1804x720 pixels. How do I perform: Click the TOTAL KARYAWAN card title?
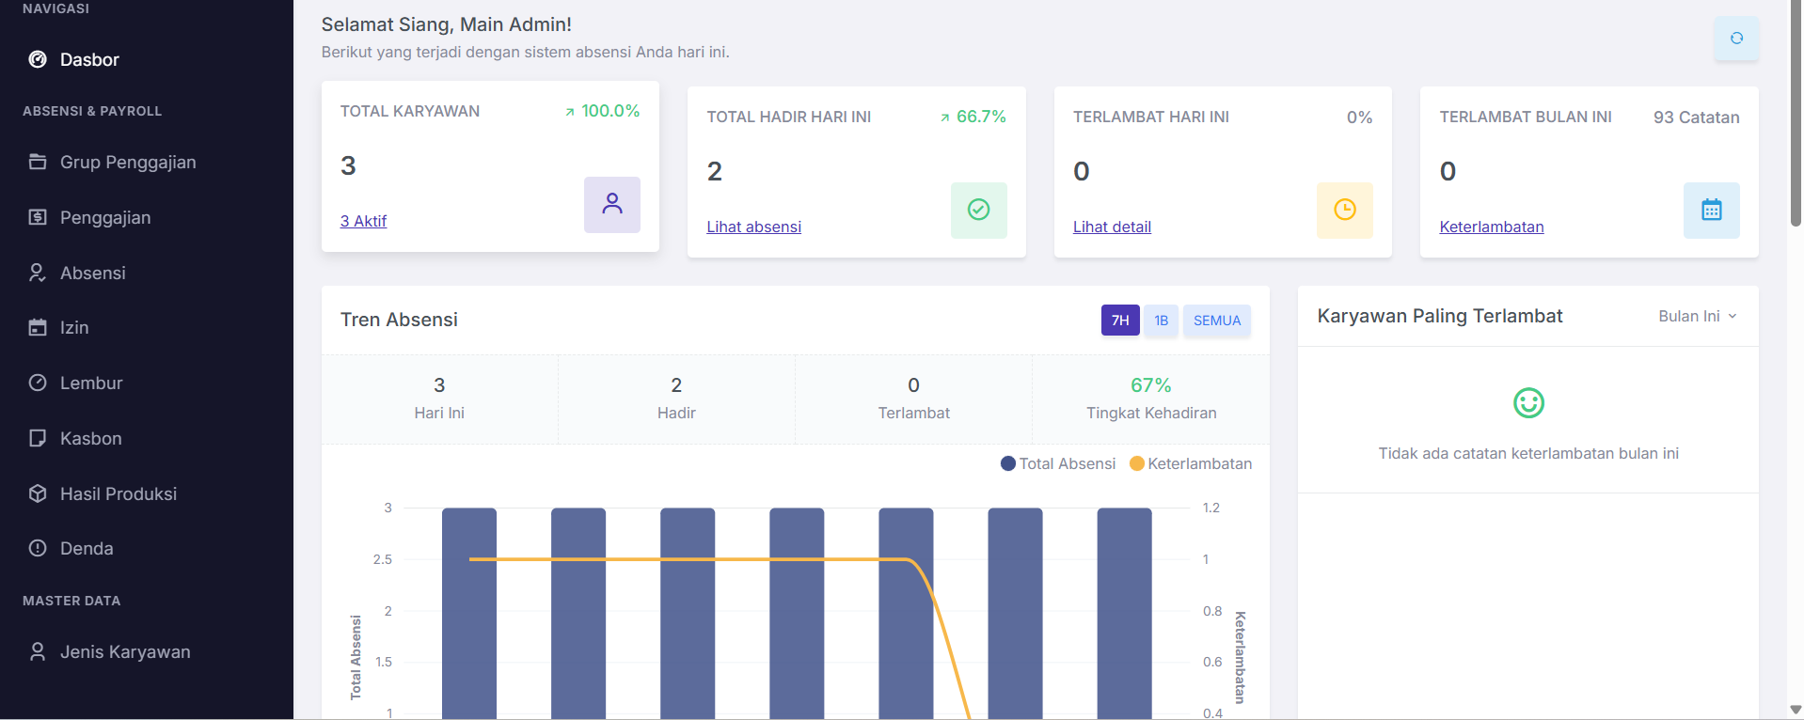[410, 111]
